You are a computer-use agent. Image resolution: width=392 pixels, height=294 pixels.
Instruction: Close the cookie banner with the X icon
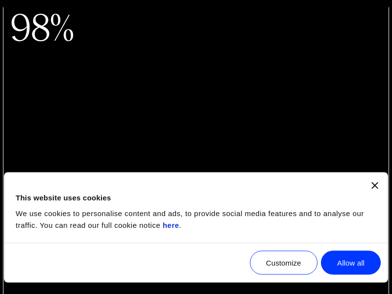375,185
